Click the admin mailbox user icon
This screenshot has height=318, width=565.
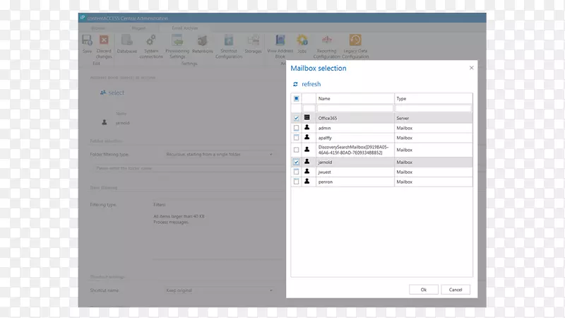tap(307, 127)
